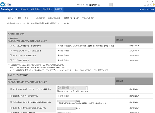Click the 共有機能に関する設定 section header
Screen dimensions: 155x113
(x=80, y=34)
